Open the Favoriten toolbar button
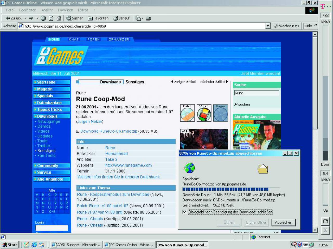Viewport: 333px width, 249px height. (x=98, y=18)
